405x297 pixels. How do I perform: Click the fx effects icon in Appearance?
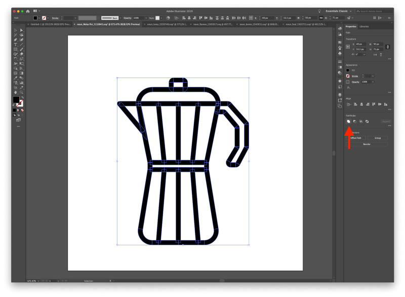348,88
